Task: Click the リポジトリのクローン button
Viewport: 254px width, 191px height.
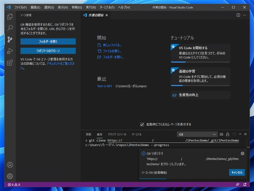Action: (x=48, y=51)
